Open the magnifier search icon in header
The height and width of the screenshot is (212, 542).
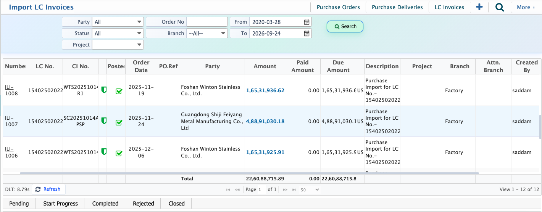click(x=500, y=7)
